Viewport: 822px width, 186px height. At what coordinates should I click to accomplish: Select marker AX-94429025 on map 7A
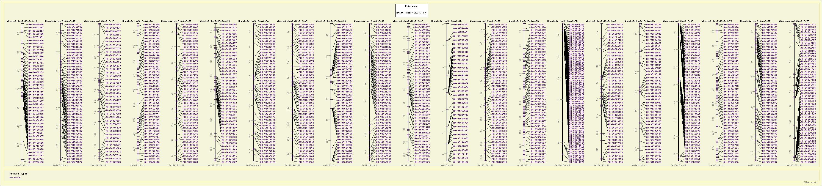coord(731,24)
